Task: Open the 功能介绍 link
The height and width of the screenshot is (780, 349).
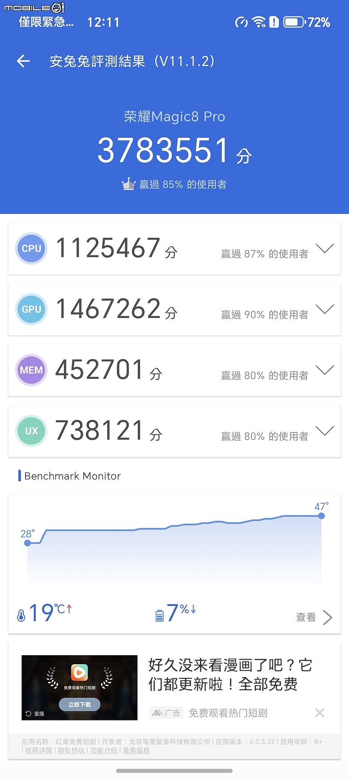Action: point(104,750)
